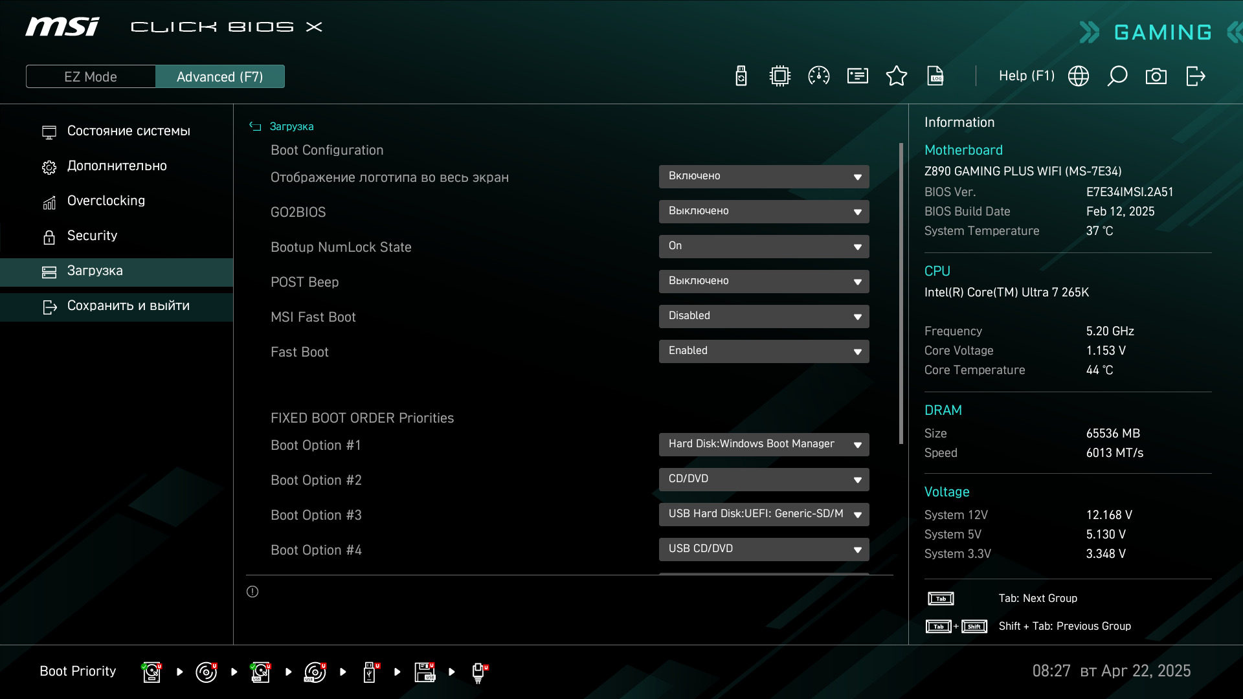Click the Boot Priority label
Image resolution: width=1243 pixels, height=699 pixels.
click(78, 671)
